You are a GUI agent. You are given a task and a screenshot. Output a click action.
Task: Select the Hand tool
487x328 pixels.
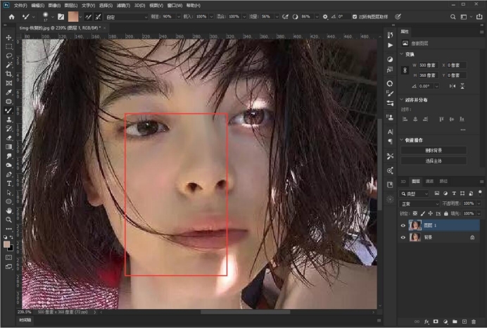coord(8,211)
